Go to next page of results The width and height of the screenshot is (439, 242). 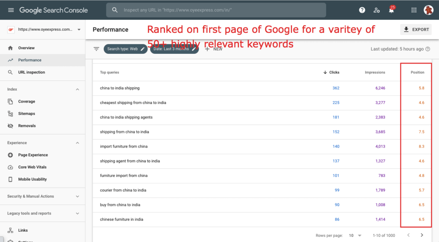pyautogui.click(x=422, y=235)
